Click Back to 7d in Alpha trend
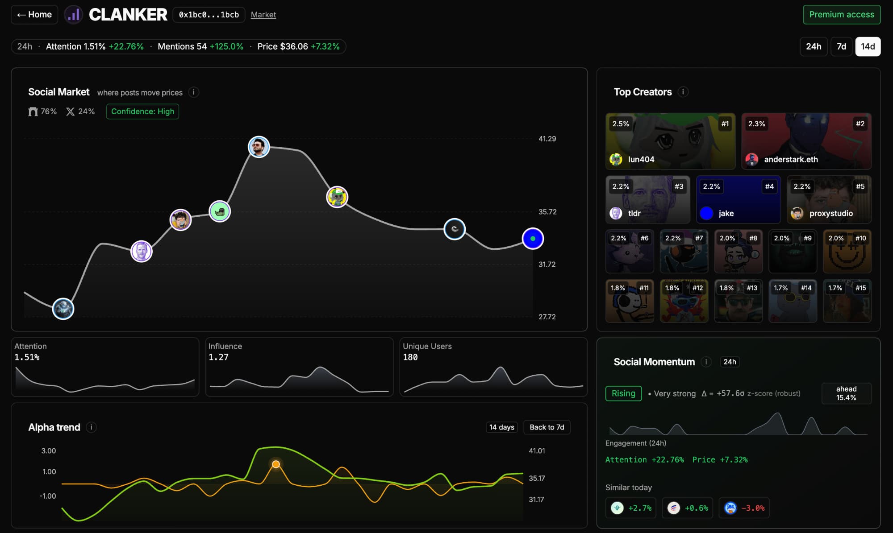The width and height of the screenshot is (893, 533). tap(547, 427)
